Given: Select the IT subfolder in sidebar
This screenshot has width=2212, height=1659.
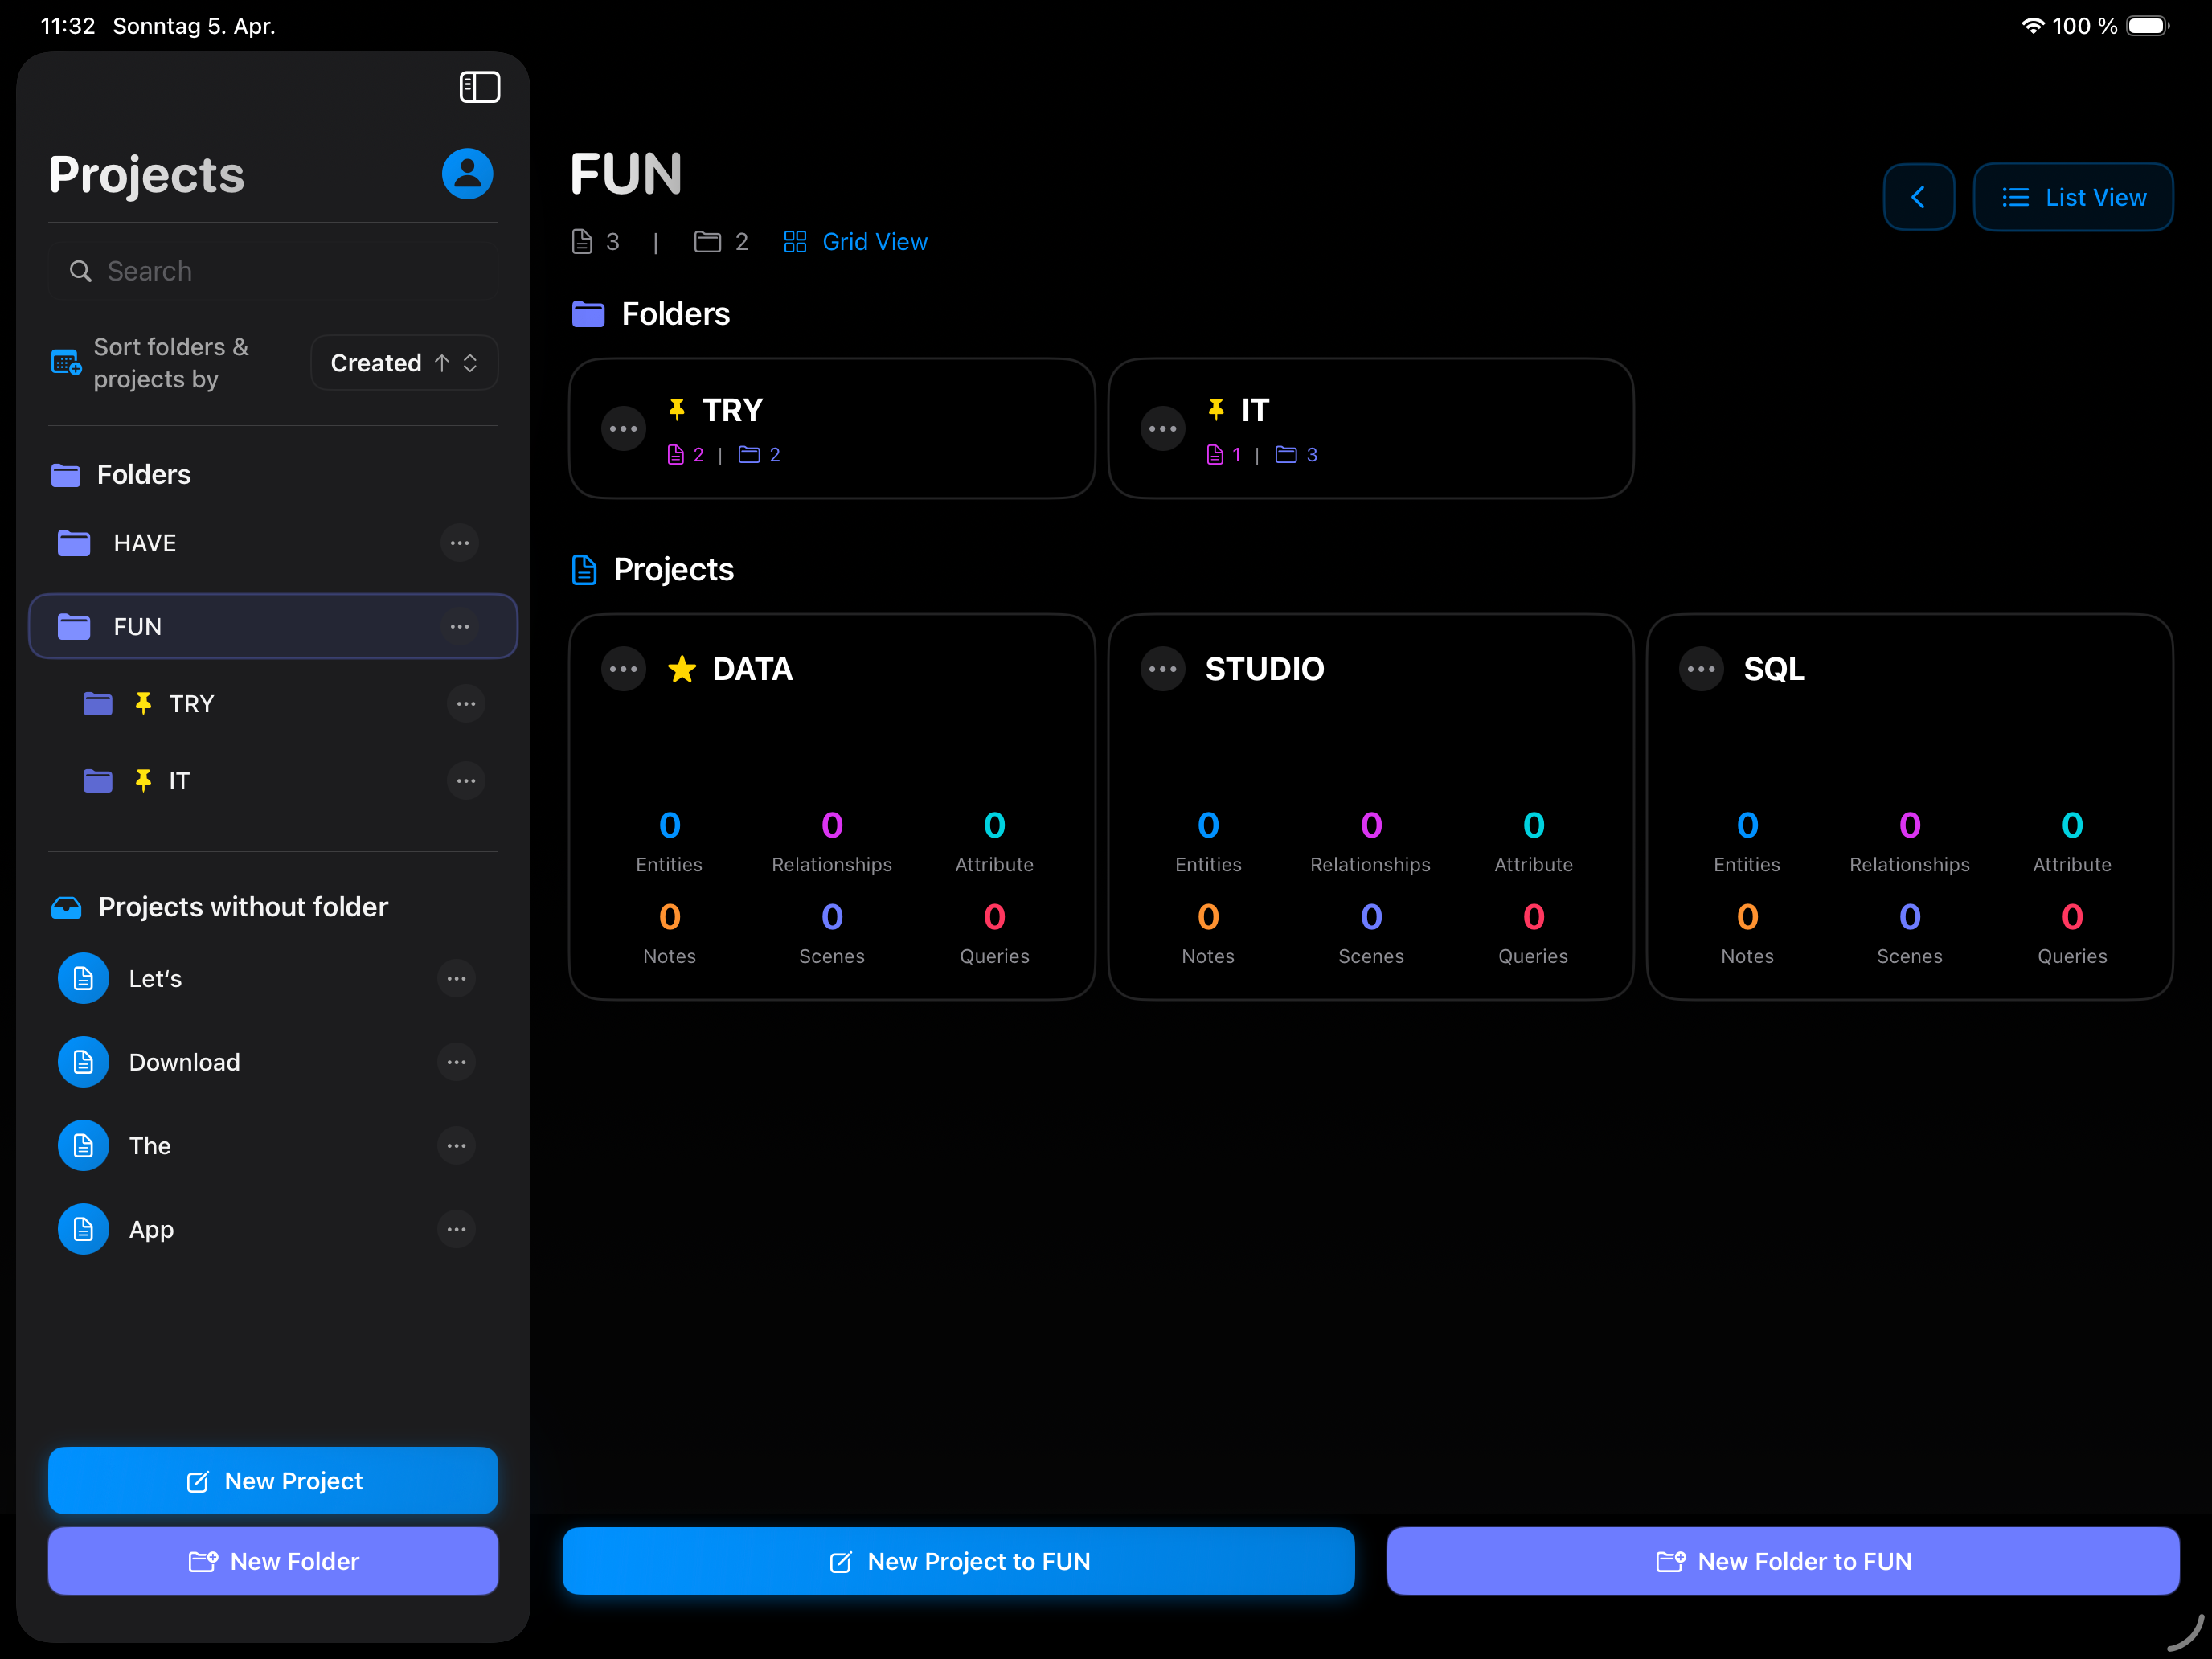Looking at the screenshot, I should pyautogui.click(x=273, y=781).
